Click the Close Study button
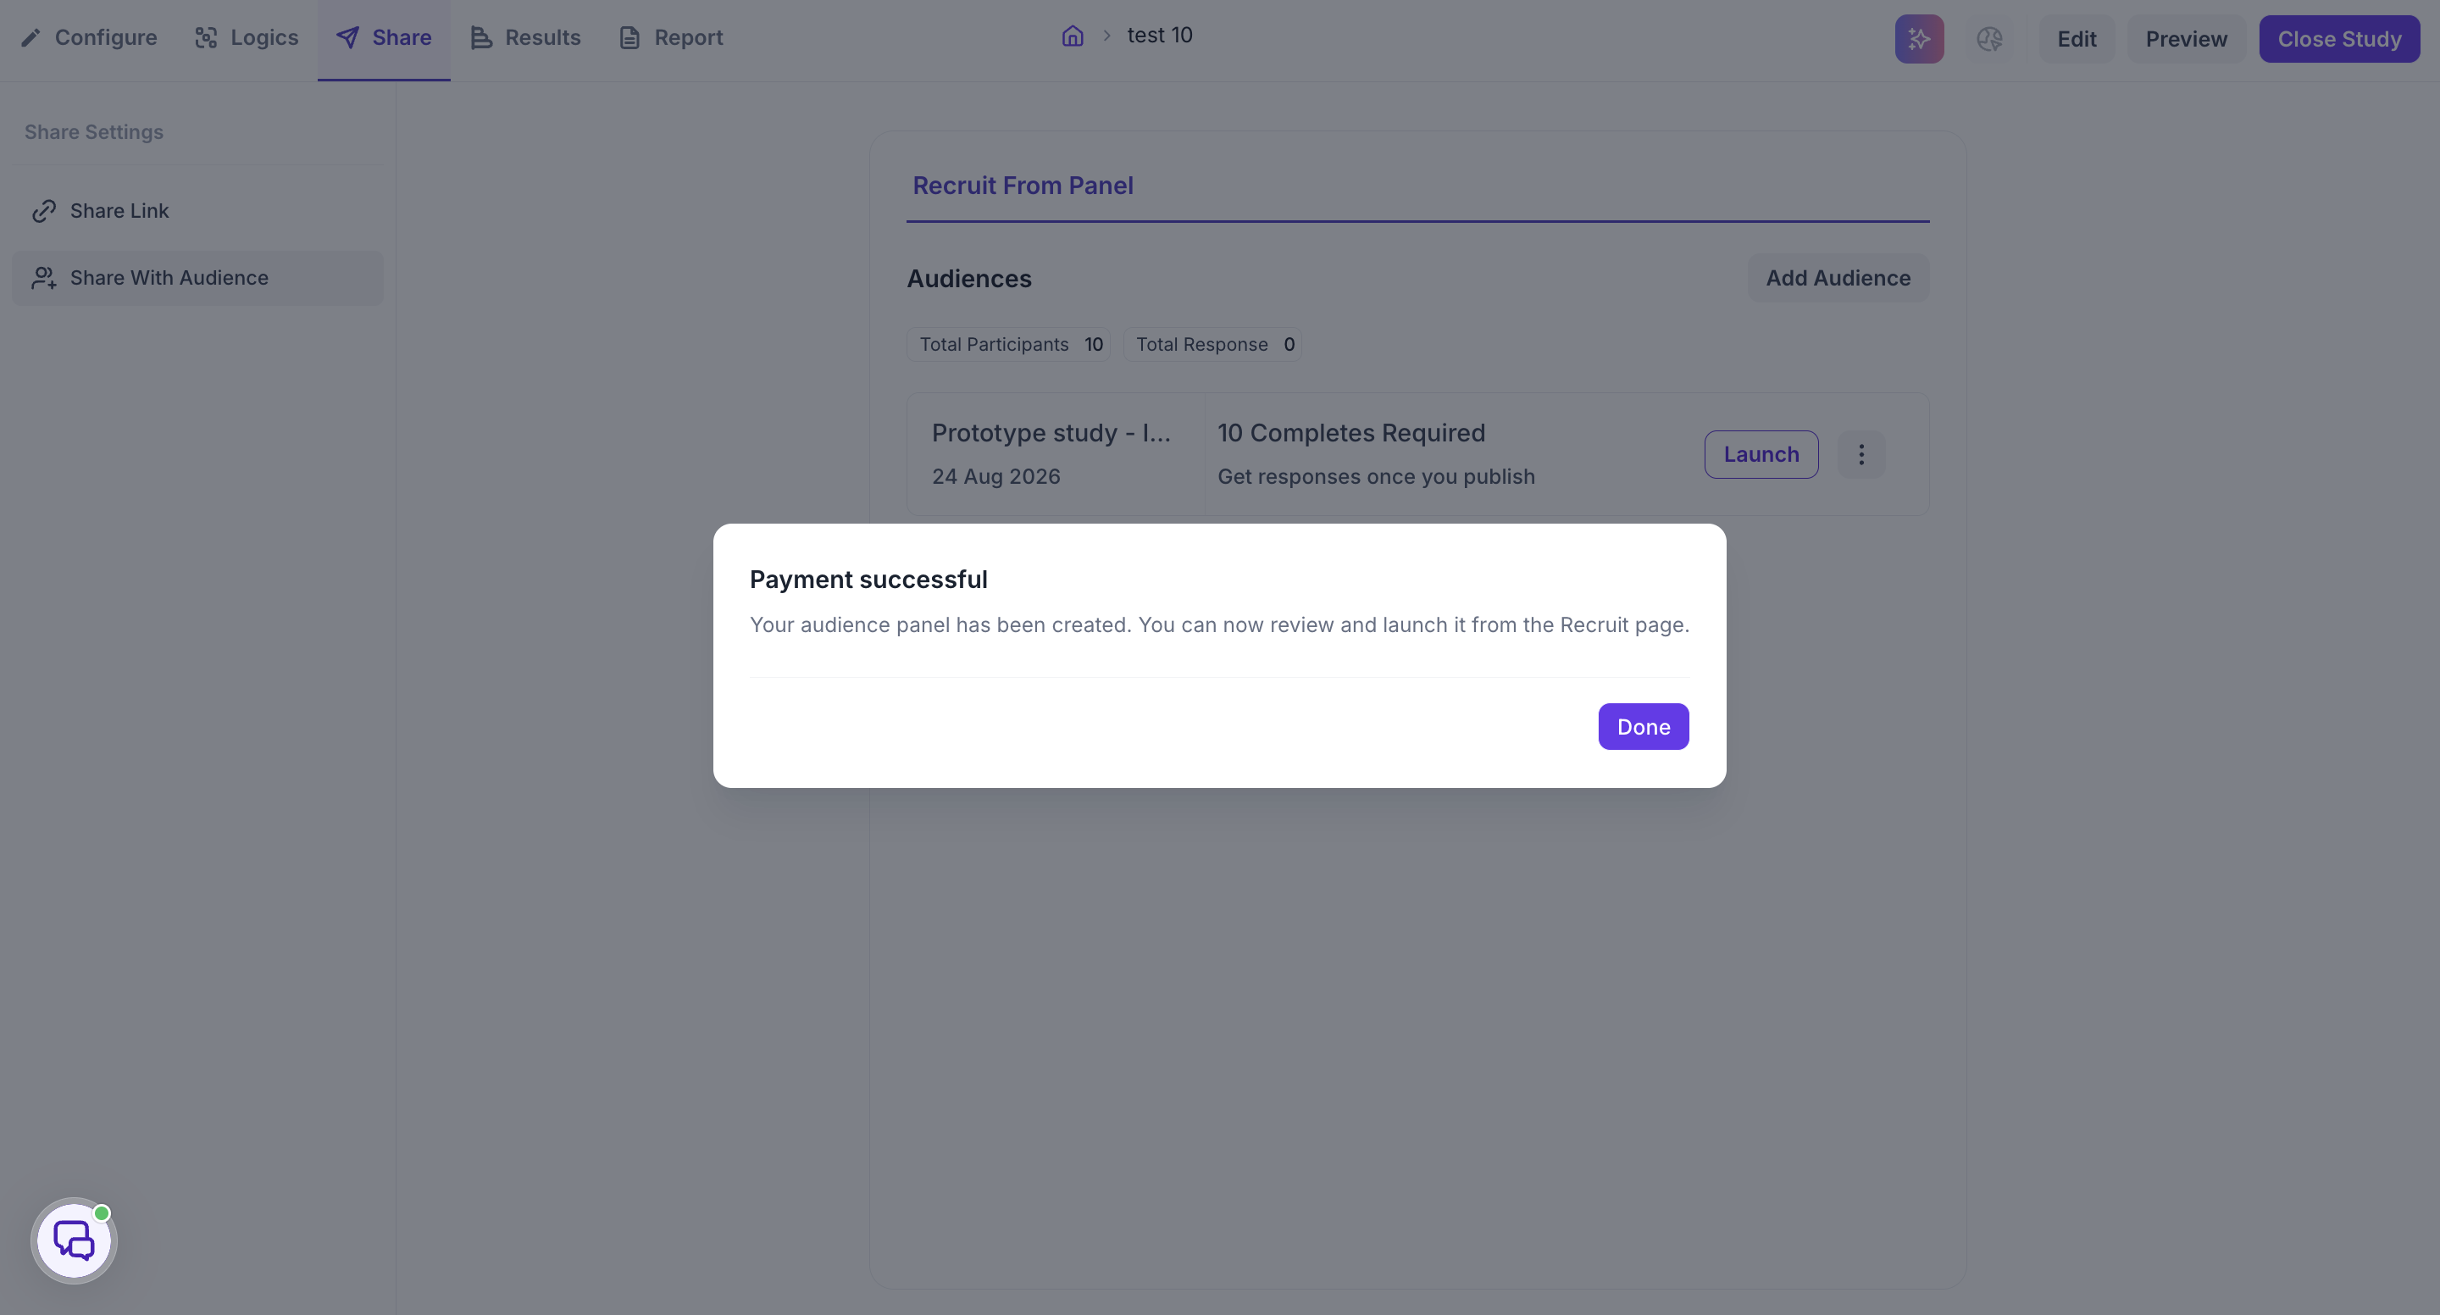The width and height of the screenshot is (2440, 1315). point(2338,39)
